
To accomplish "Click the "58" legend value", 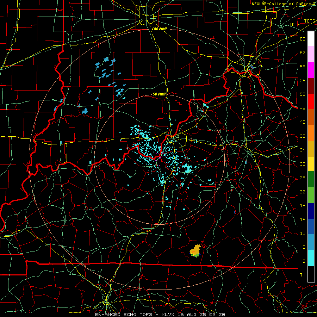I will pos(303,67).
